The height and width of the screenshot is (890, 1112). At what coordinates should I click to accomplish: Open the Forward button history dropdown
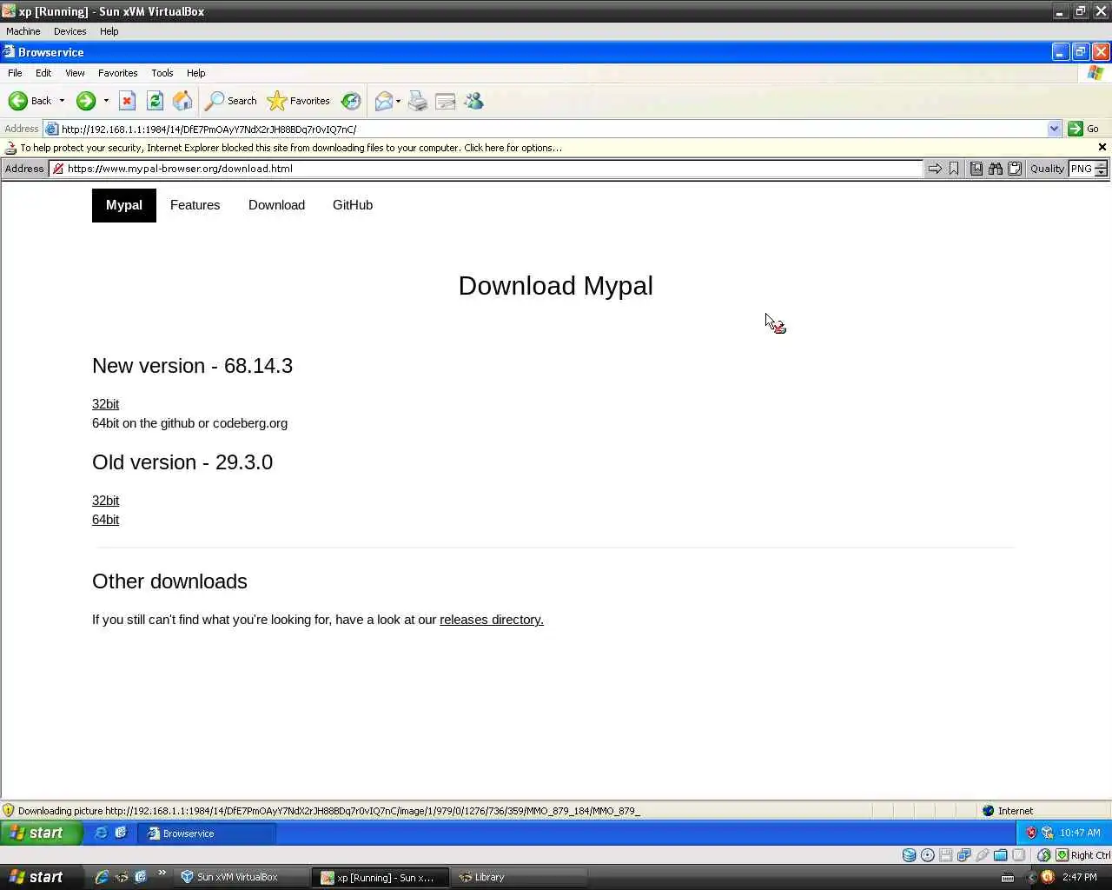coord(106,101)
